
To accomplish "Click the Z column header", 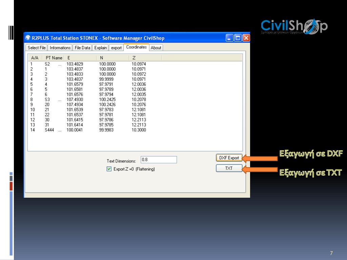I will (145, 58).
